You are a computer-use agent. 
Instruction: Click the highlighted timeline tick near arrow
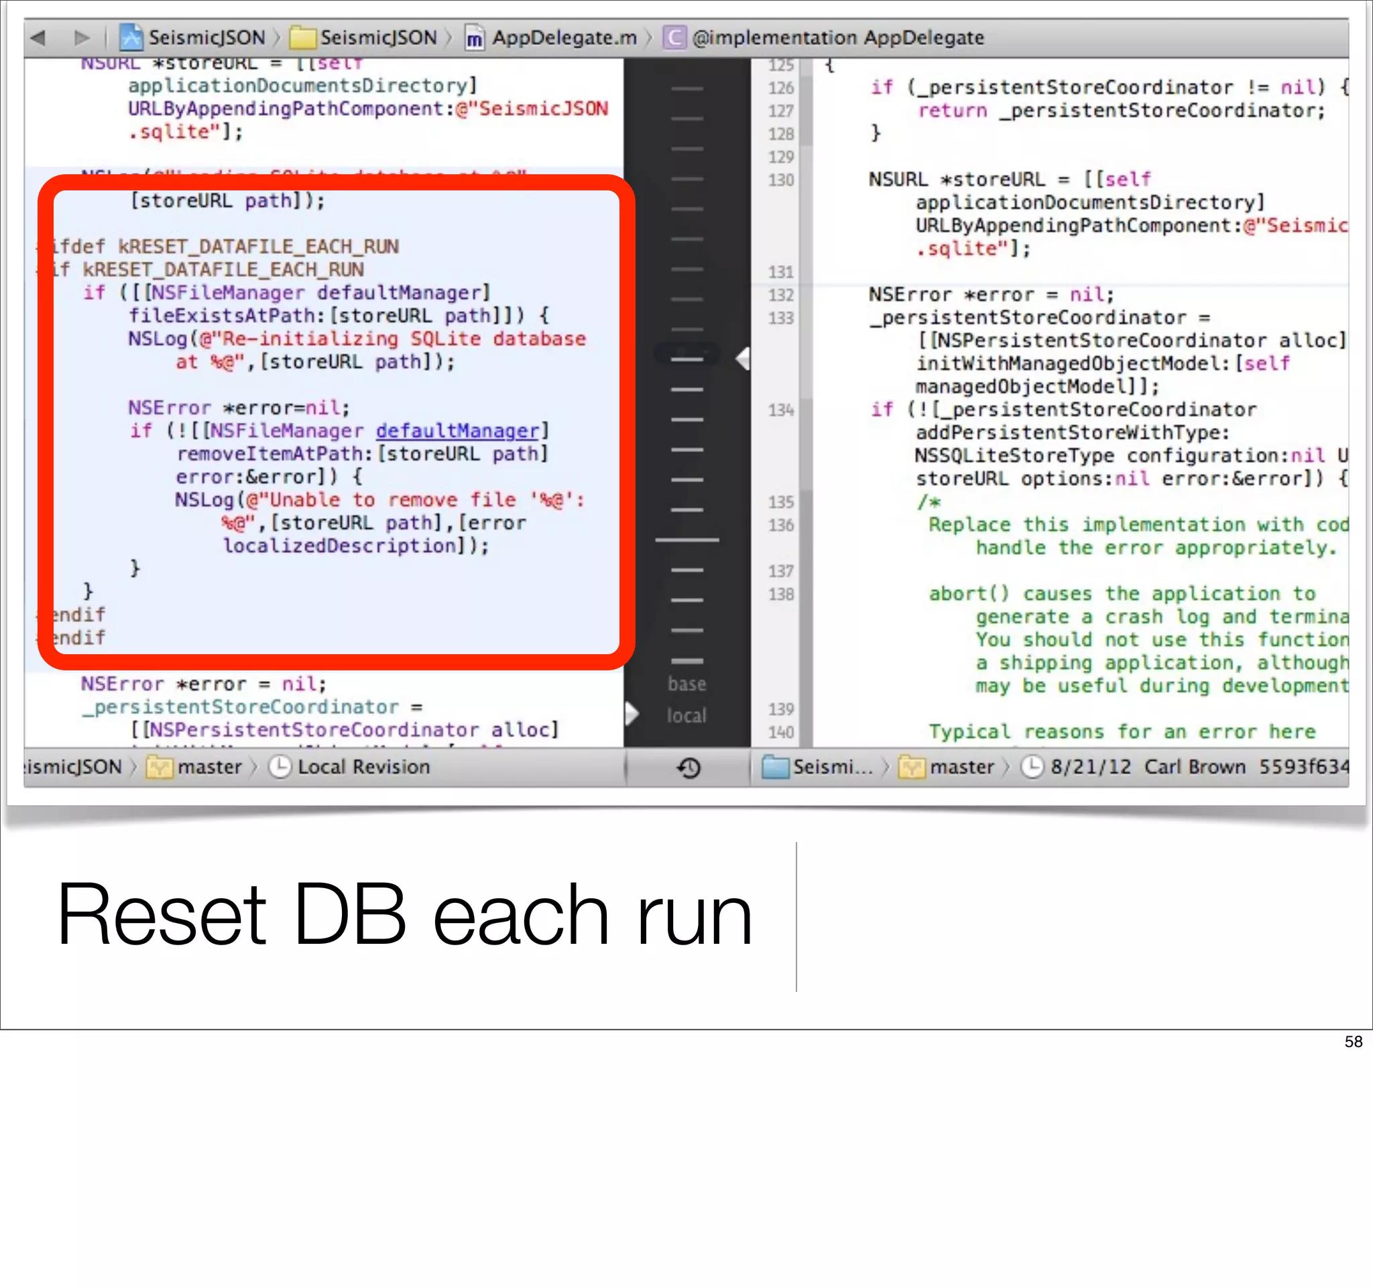[x=687, y=359]
